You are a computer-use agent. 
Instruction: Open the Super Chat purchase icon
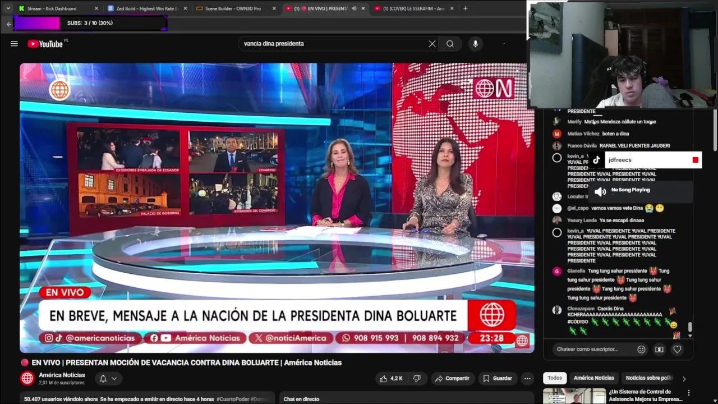(659, 349)
